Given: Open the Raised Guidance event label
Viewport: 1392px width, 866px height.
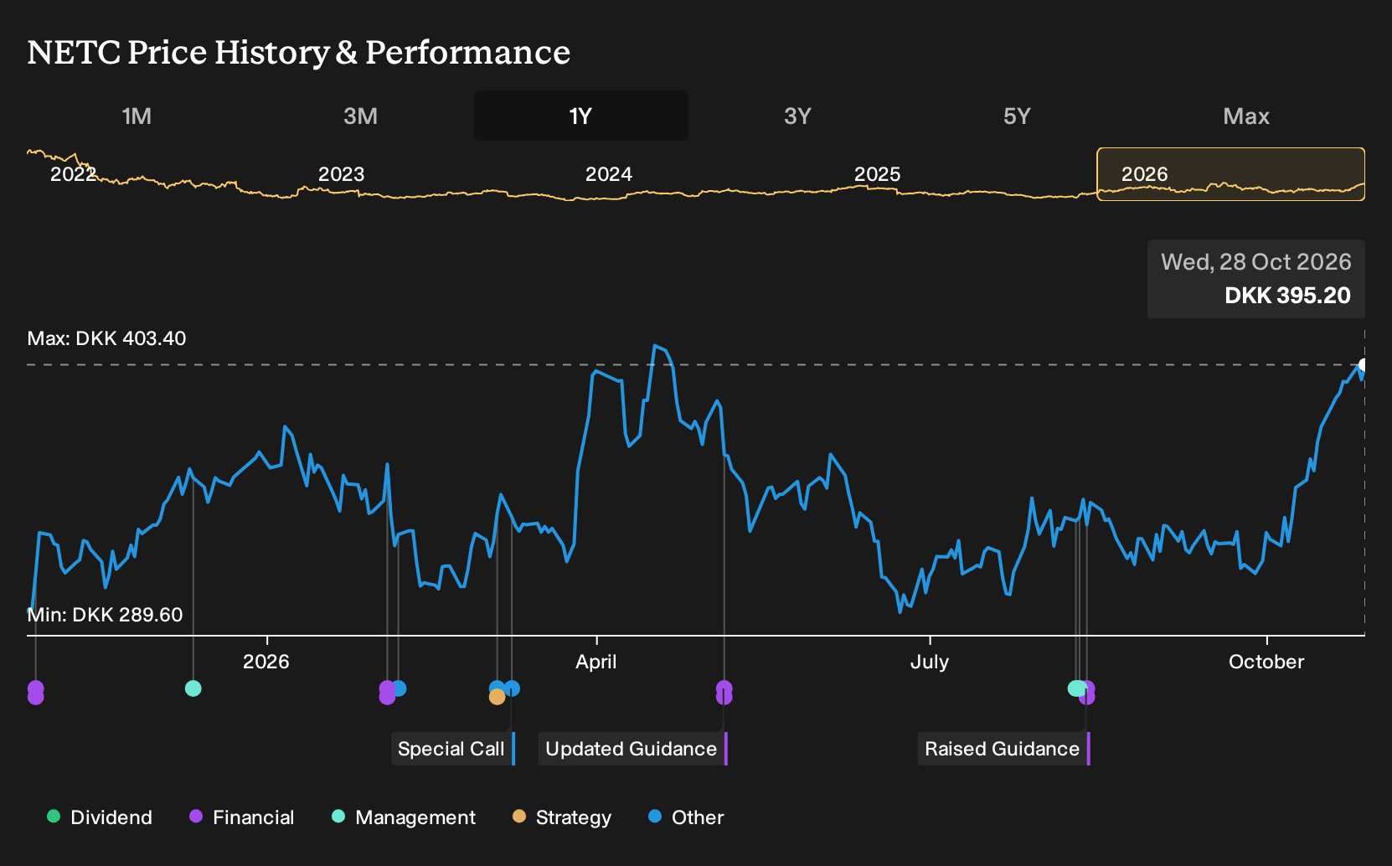Looking at the screenshot, I should 1003,749.
